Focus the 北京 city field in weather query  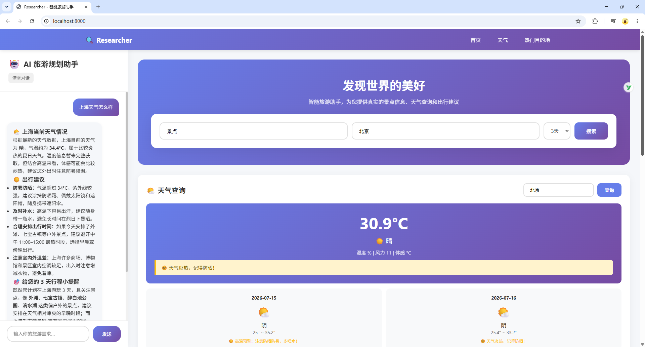coord(558,190)
